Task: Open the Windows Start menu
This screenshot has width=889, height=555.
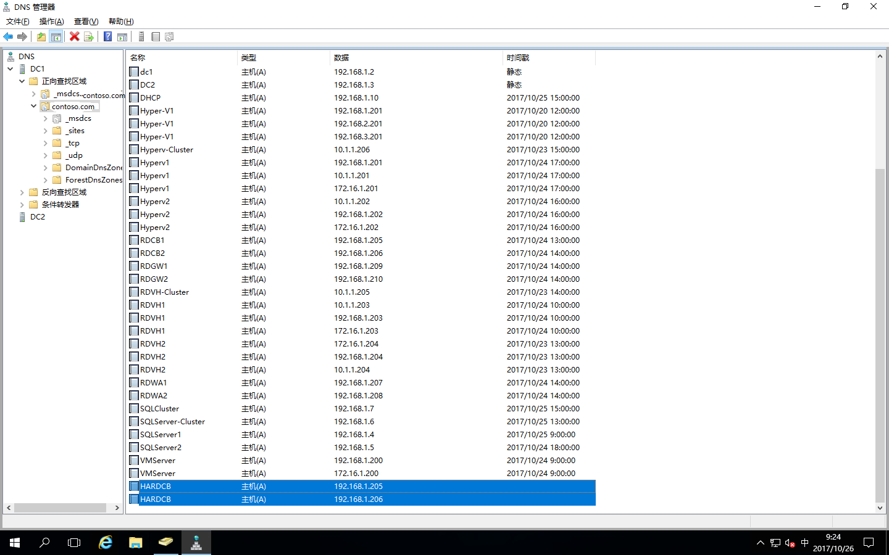Action: (x=15, y=543)
